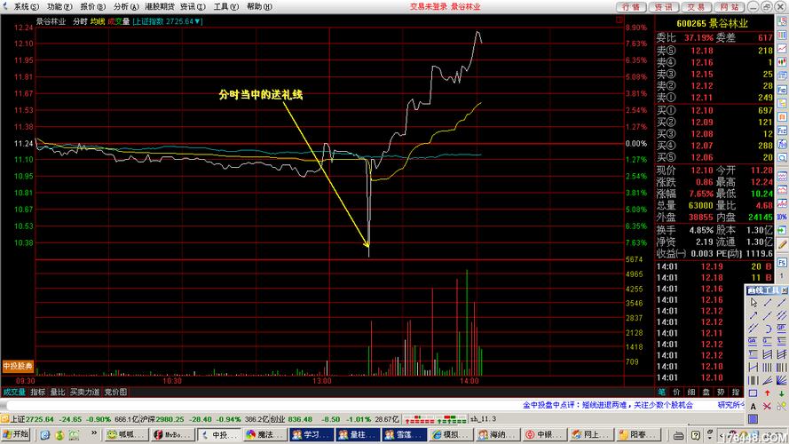Select the arc drawing tool
Viewport: 789px width, 444px height.
coord(767,329)
